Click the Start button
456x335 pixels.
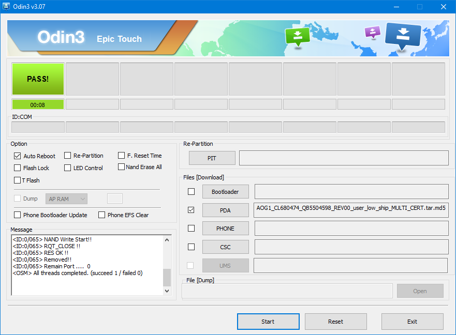[x=268, y=322]
